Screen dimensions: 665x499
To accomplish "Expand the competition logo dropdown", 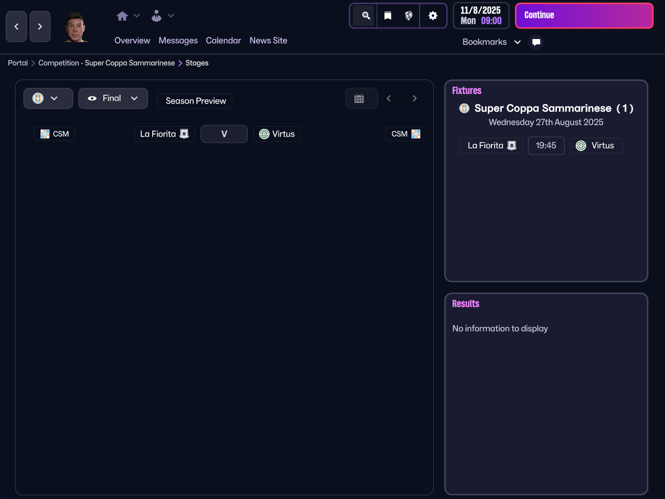I will 48,98.
